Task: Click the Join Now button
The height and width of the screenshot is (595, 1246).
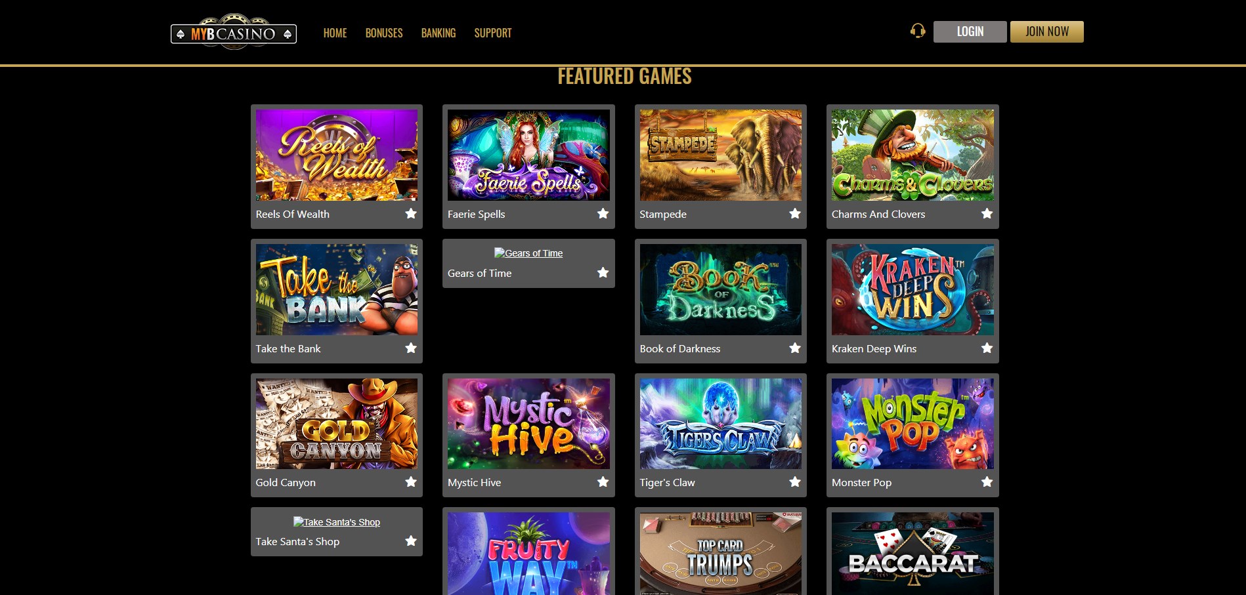Action: point(1046,31)
